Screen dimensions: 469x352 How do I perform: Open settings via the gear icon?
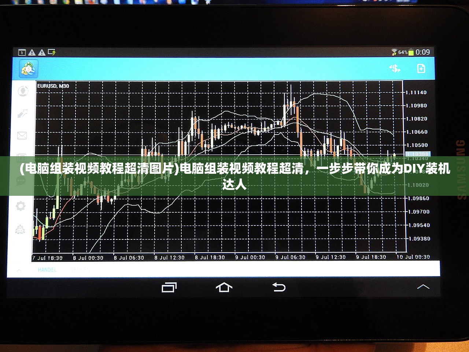click(x=21, y=206)
